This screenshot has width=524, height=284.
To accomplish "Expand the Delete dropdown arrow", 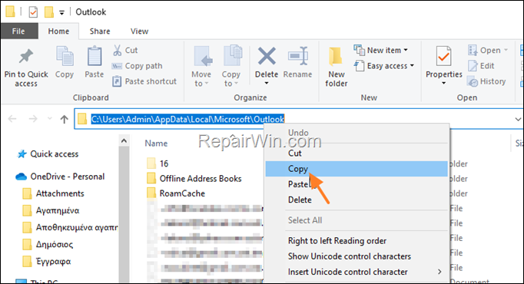I will click(267, 83).
